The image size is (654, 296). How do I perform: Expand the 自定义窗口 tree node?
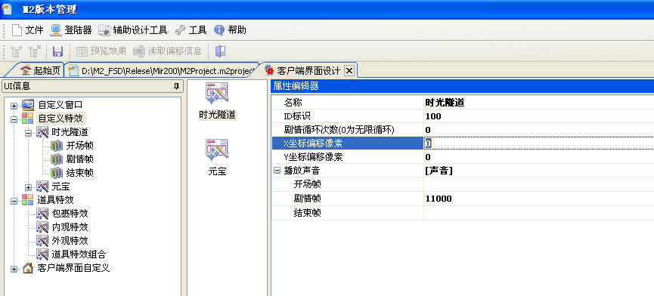[x=14, y=106]
